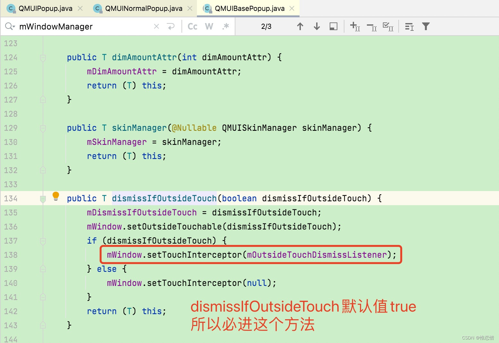Viewport: 499px width, 343px height.
Task: Click mDismissIfOutsideTouch field at line 135
Action: 141,213
